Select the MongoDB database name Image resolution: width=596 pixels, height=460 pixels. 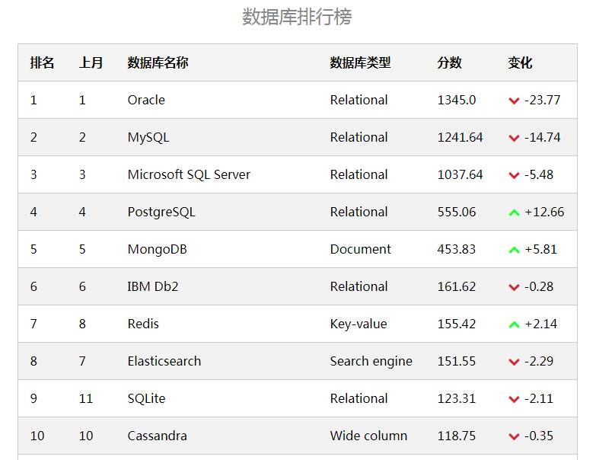pos(158,249)
